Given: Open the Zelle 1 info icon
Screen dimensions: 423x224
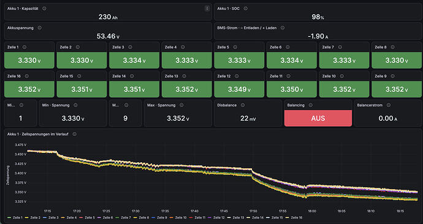Looking at the screenshot, I should [25, 47].
